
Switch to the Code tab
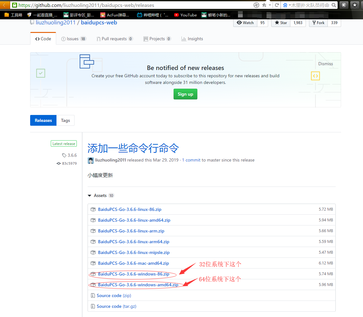pos(43,39)
